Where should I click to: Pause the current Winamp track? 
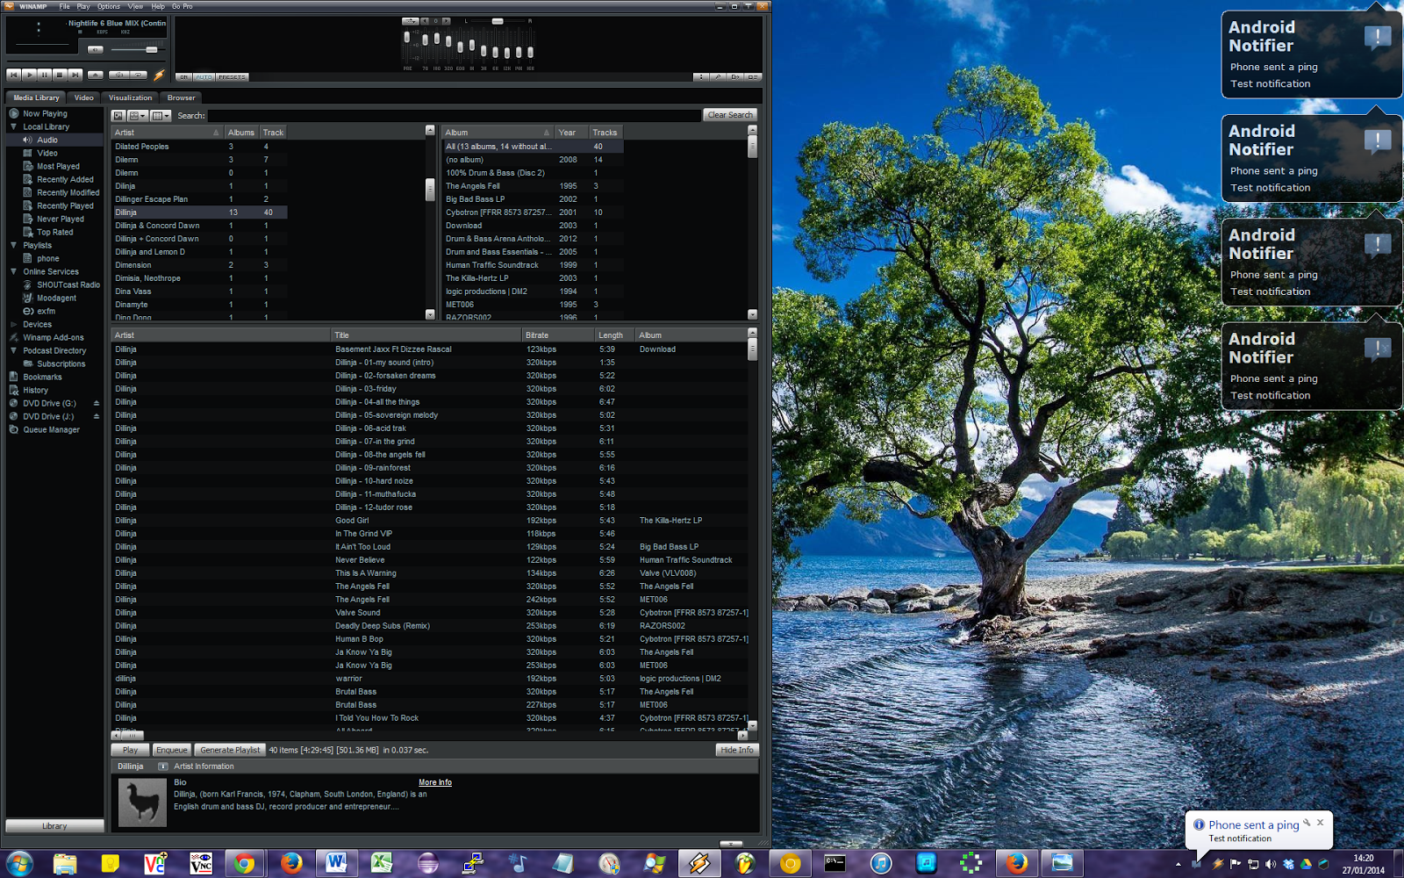pos(45,76)
